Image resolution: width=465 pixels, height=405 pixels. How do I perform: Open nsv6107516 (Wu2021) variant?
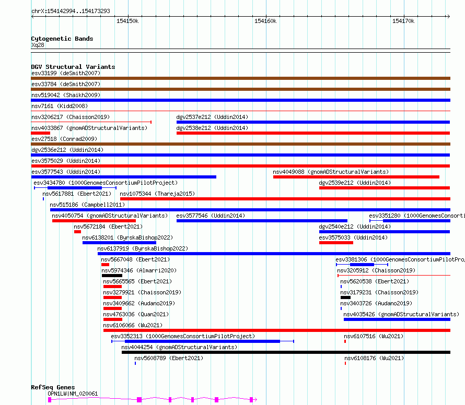point(374,336)
